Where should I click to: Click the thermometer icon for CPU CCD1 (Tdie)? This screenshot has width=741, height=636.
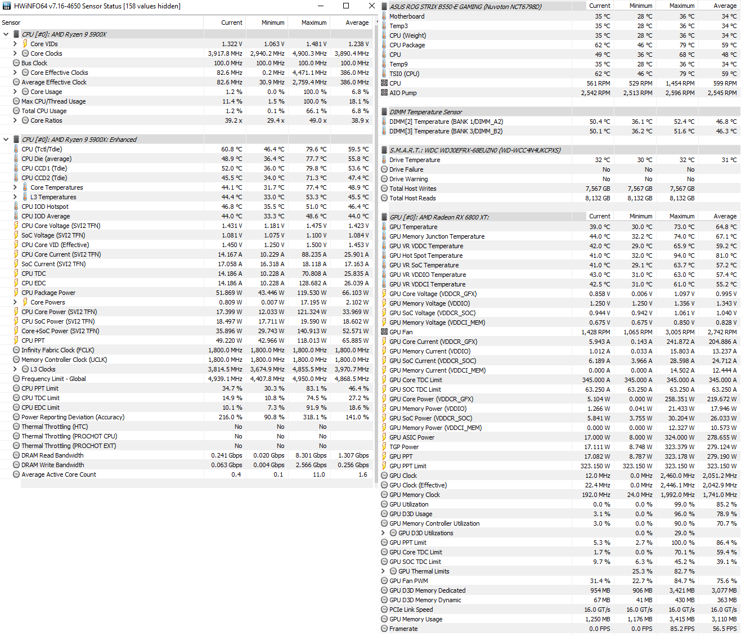coord(16,168)
